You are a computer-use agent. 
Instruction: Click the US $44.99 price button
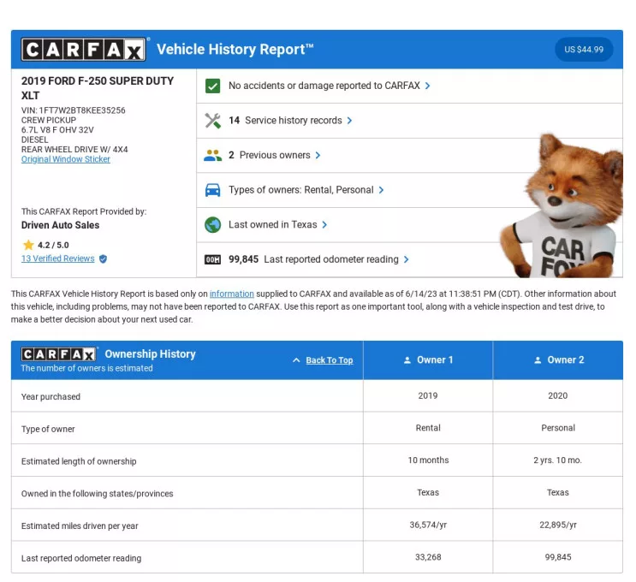584,50
